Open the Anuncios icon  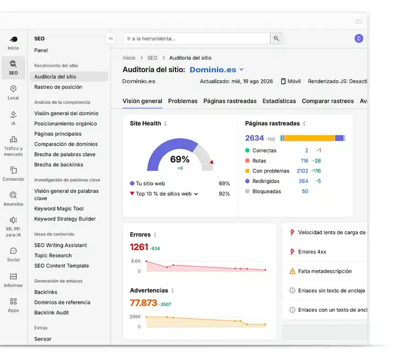pyautogui.click(x=13, y=195)
